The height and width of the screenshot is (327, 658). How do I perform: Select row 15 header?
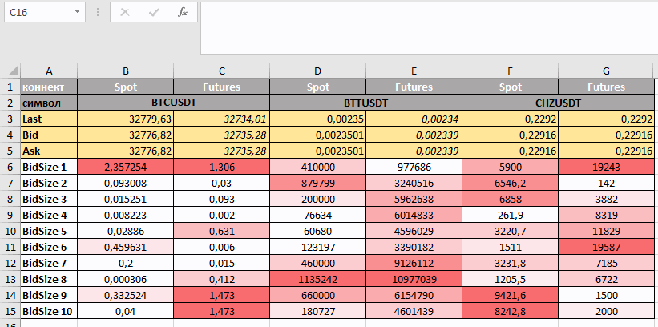pos(10,311)
